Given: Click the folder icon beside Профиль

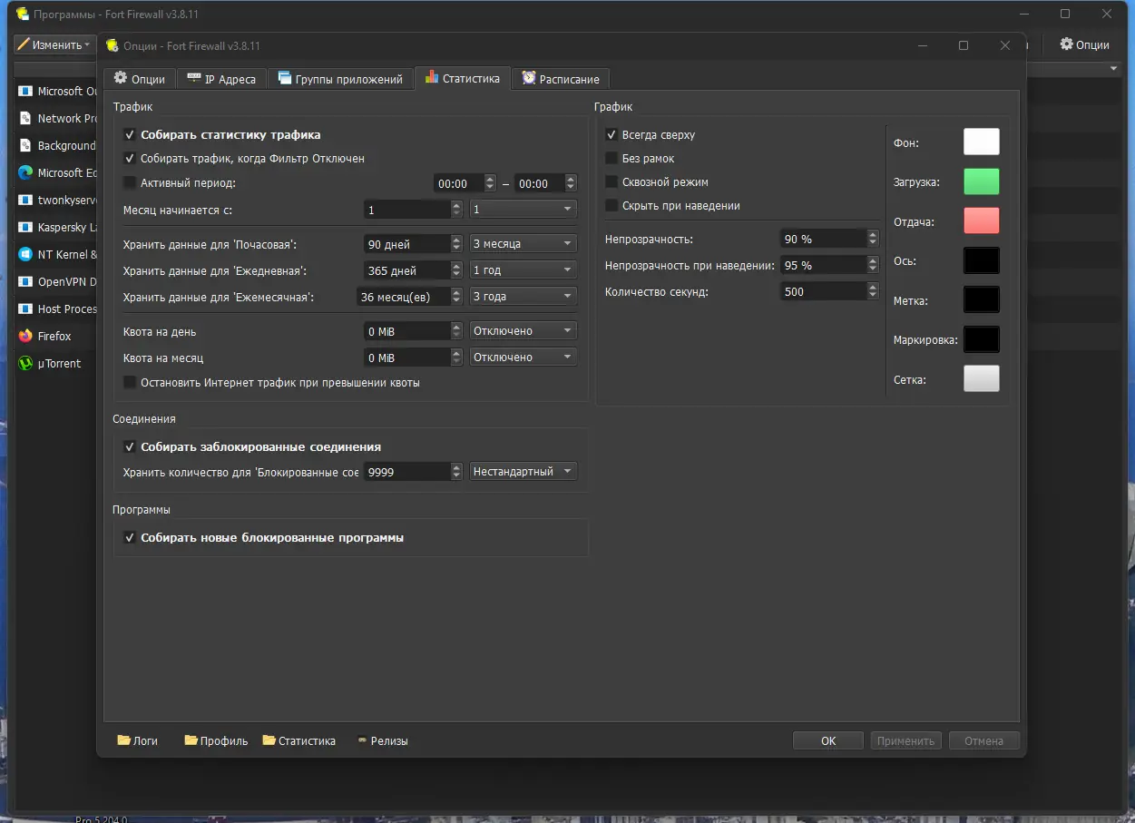Looking at the screenshot, I should [x=191, y=740].
